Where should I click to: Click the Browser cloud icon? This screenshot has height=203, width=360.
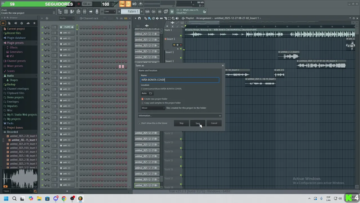coord(28,23)
